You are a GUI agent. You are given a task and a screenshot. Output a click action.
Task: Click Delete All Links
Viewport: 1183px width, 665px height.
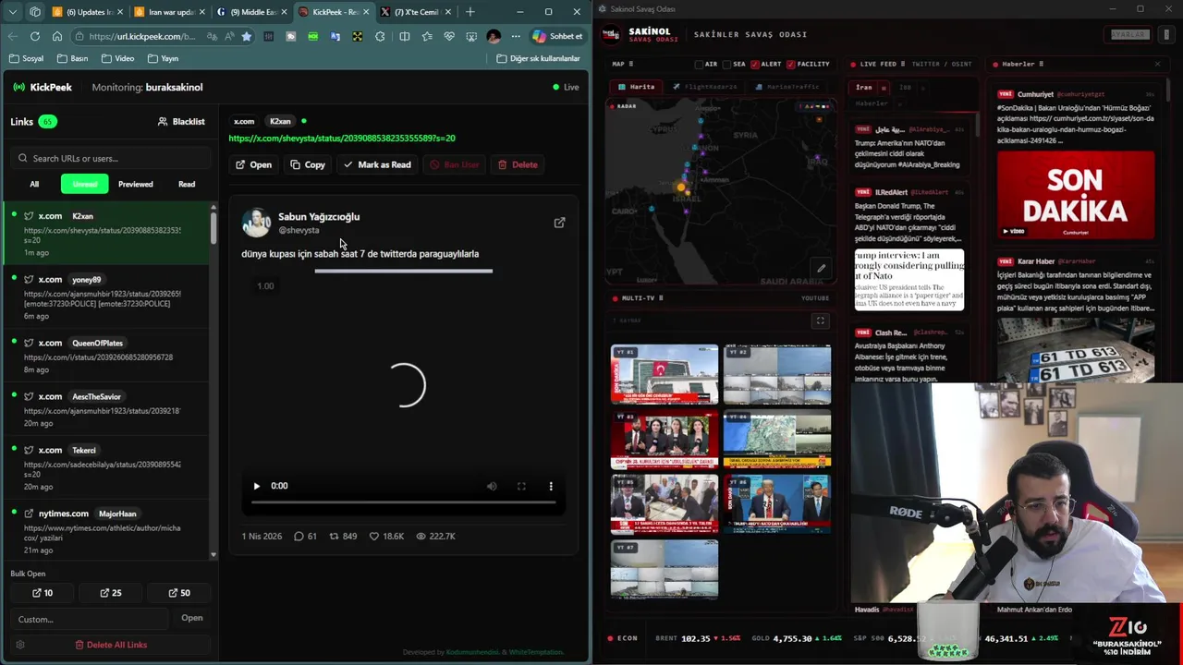click(111, 645)
